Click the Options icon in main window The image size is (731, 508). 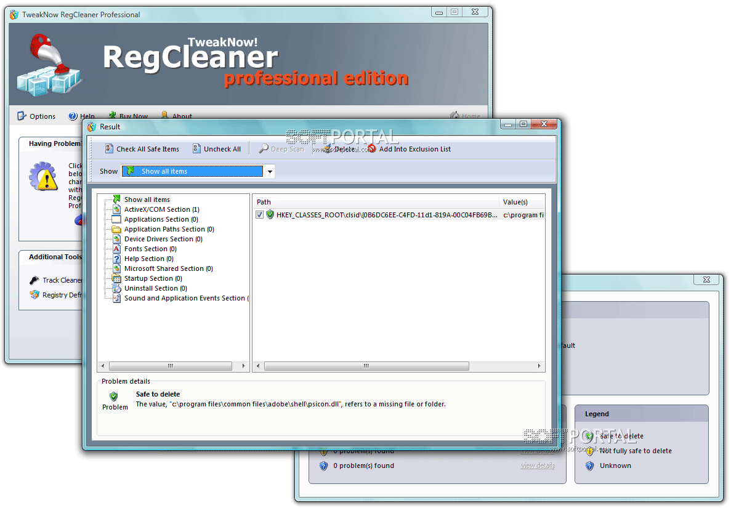(x=22, y=116)
